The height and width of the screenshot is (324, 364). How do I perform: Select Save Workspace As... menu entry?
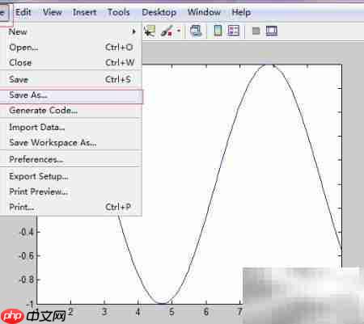[x=71, y=142]
